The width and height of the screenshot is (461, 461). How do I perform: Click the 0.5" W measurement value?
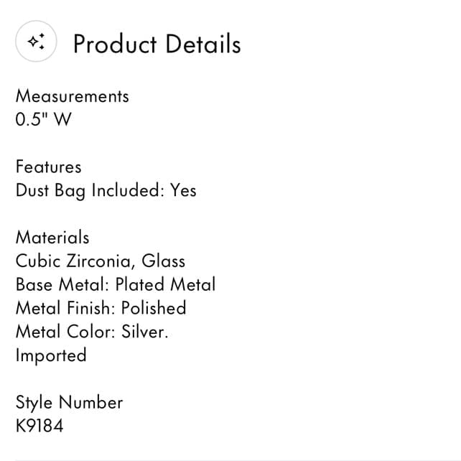point(44,119)
